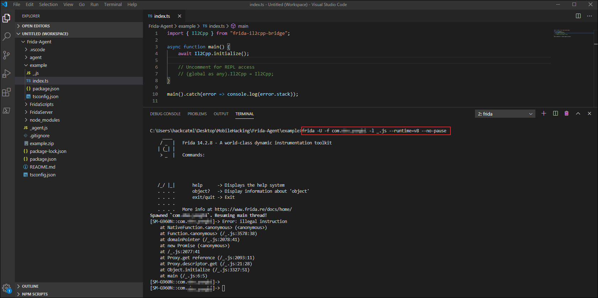Image resolution: width=598 pixels, height=298 pixels.
Task: Kill terminal with trash icon
Action: tap(567, 113)
